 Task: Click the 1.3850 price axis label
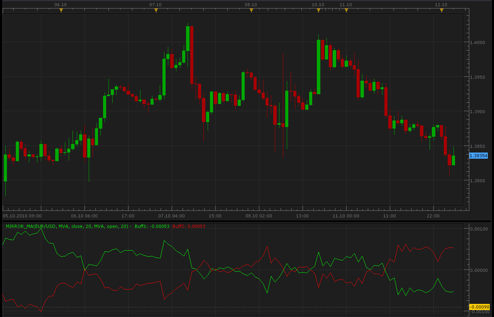(x=477, y=146)
